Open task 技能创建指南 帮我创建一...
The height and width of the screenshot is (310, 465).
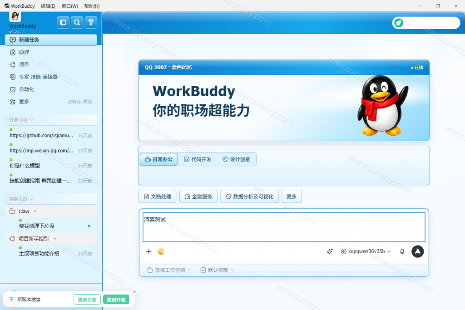[x=51, y=179]
